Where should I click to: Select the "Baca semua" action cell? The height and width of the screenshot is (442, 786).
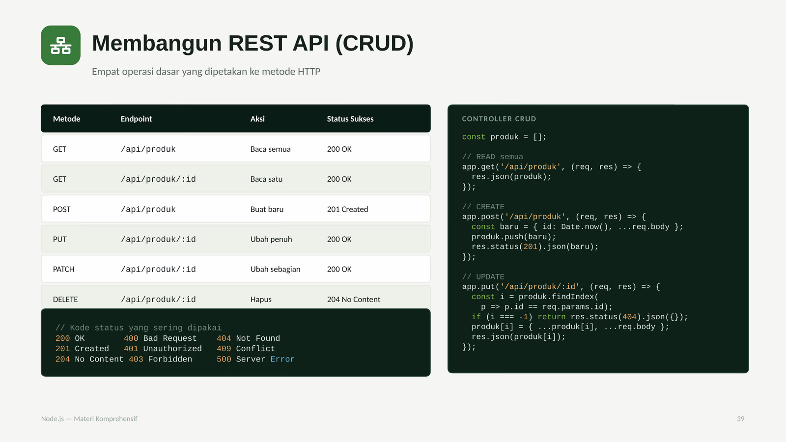[x=270, y=149]
